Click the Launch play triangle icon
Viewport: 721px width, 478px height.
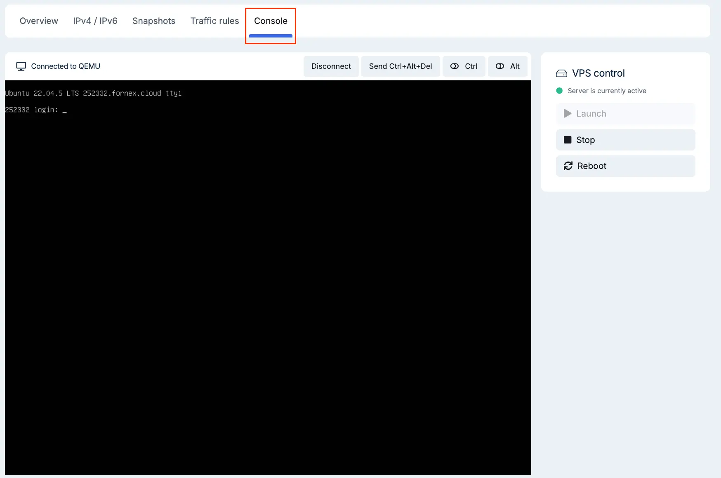pos(568,113)
